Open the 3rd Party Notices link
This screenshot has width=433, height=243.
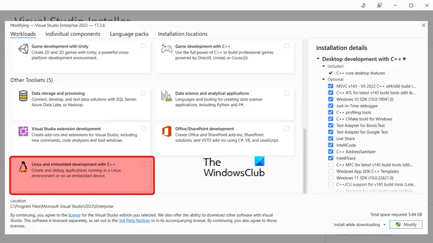(134, 221)
